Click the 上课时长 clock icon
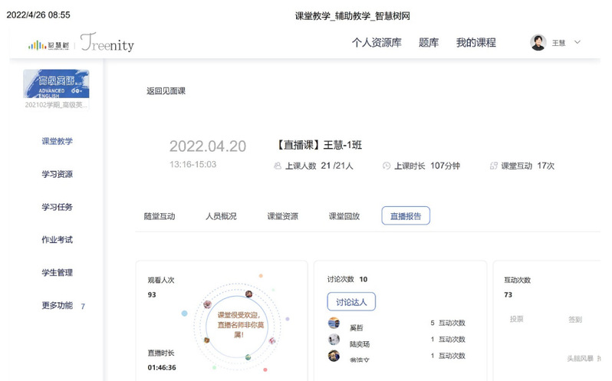The image size is (612, 381). (x=387, y=166)
